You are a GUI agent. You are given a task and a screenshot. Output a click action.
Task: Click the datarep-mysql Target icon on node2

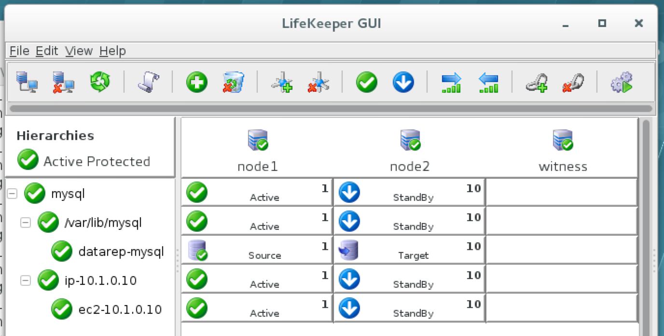click(x=349, y=251)
